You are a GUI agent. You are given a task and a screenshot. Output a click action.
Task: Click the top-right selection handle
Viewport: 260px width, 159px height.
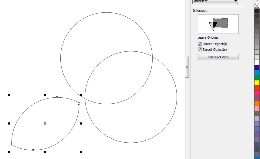81,95
